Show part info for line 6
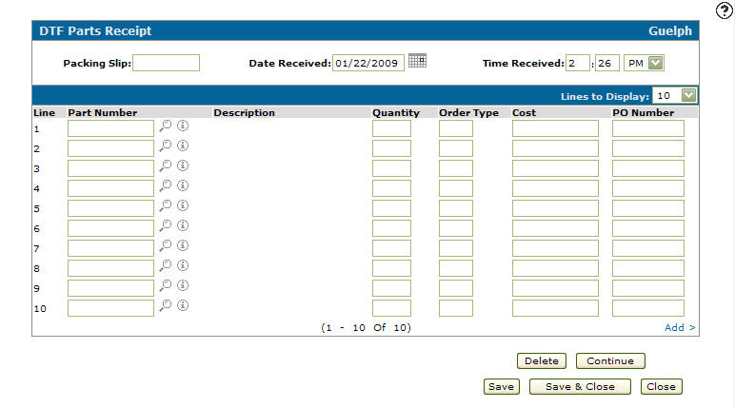Image resolution: width=735 pixels, height=408 pixels. tap(183, 225)
